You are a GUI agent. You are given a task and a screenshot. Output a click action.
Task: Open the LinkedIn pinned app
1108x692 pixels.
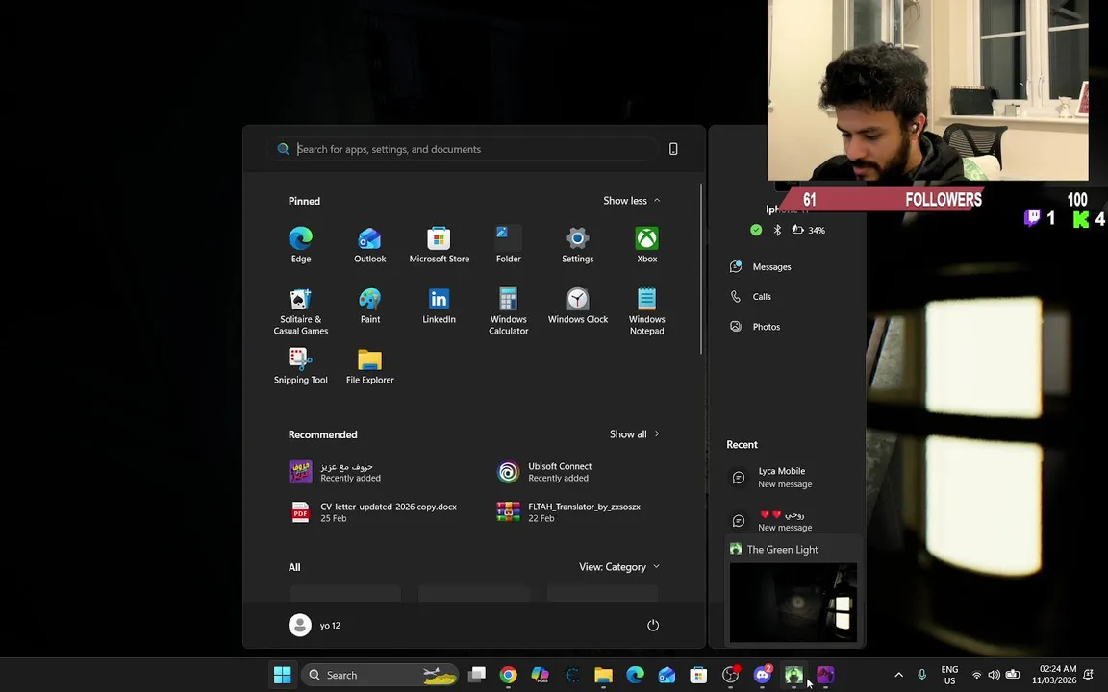click(x=439, y=306)
